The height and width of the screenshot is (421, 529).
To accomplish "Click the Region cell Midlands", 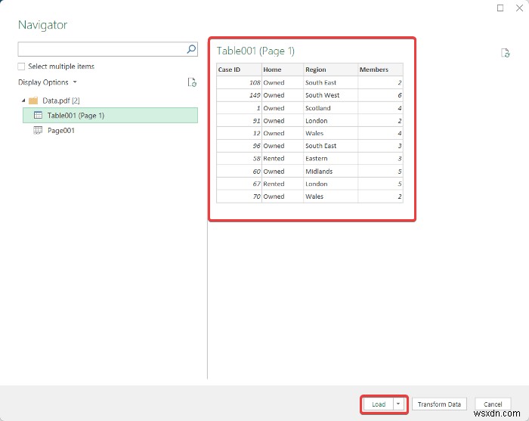I will pyautogui.click(x=331, y=172).
